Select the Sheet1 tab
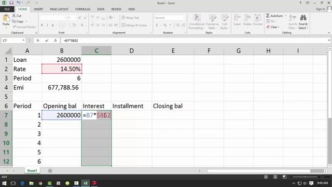This screenshot has height=187, width=332. (32, 171)
